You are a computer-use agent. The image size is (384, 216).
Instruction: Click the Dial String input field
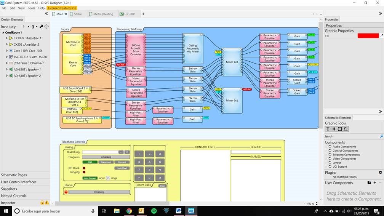coord(100,152)
